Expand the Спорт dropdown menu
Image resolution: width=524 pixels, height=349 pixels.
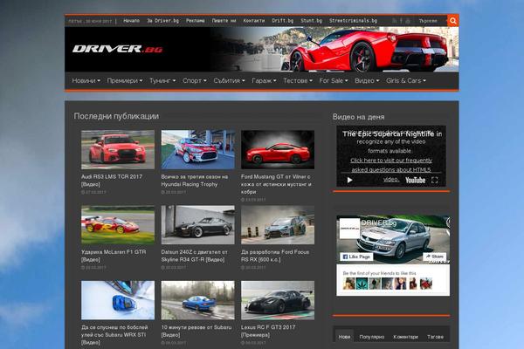coord(195,80)
